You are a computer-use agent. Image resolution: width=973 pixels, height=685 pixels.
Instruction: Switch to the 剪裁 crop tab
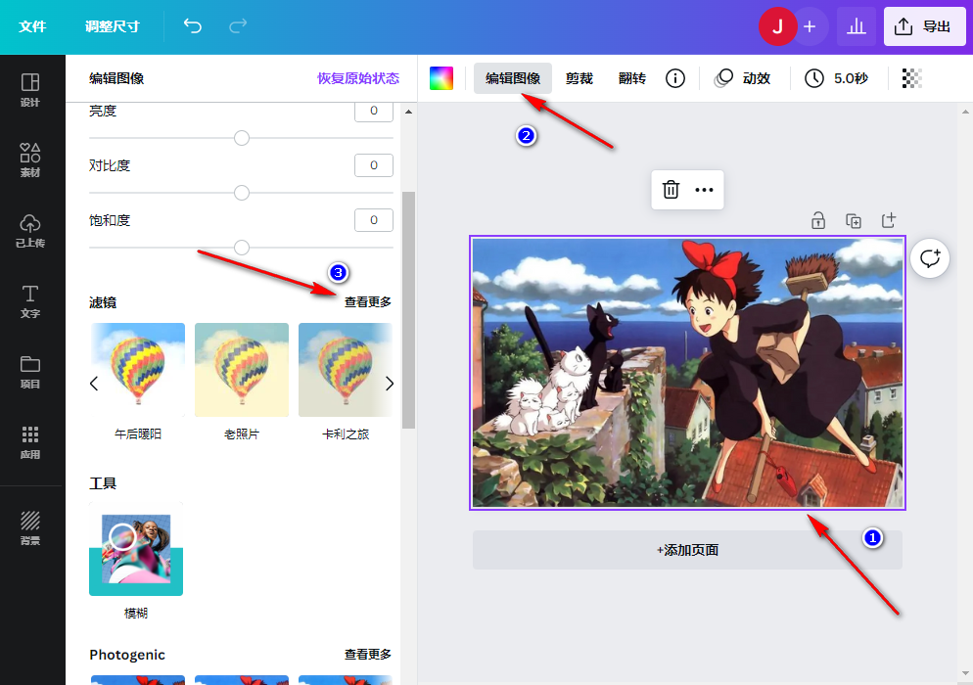[x=579, y=78]
